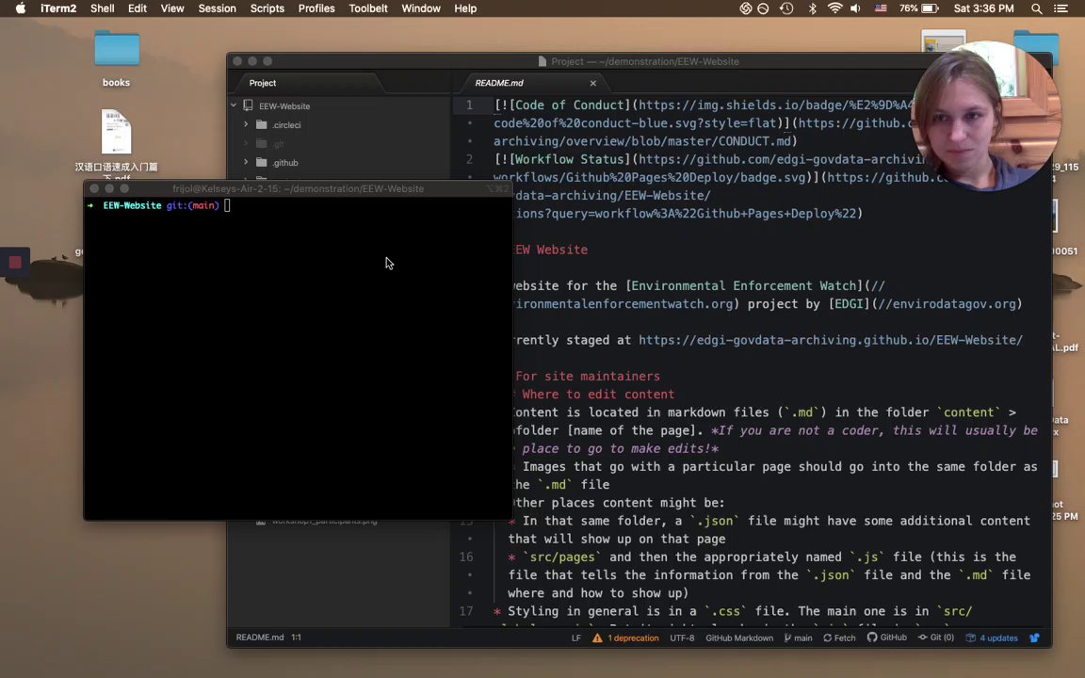
Task: Click the 'Environmental Enforcement Watch' link text
Action: coord(744,285)
